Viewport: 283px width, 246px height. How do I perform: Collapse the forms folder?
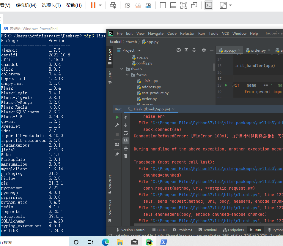pyautogui.click(x=127, y=75)
